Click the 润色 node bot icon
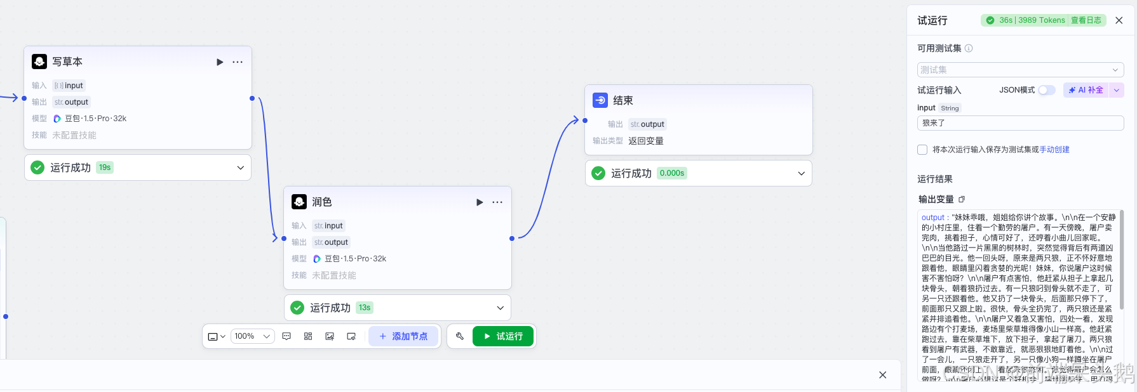Viewport: 1137px width, 392px height. 299,202
